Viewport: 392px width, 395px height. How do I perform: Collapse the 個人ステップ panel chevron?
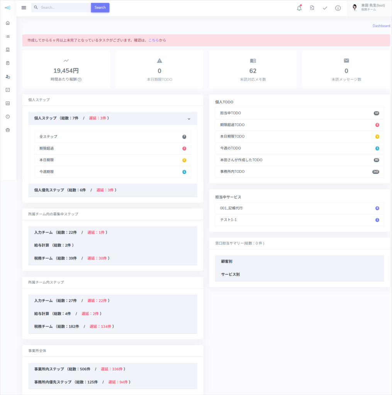[x=189, y=119]
